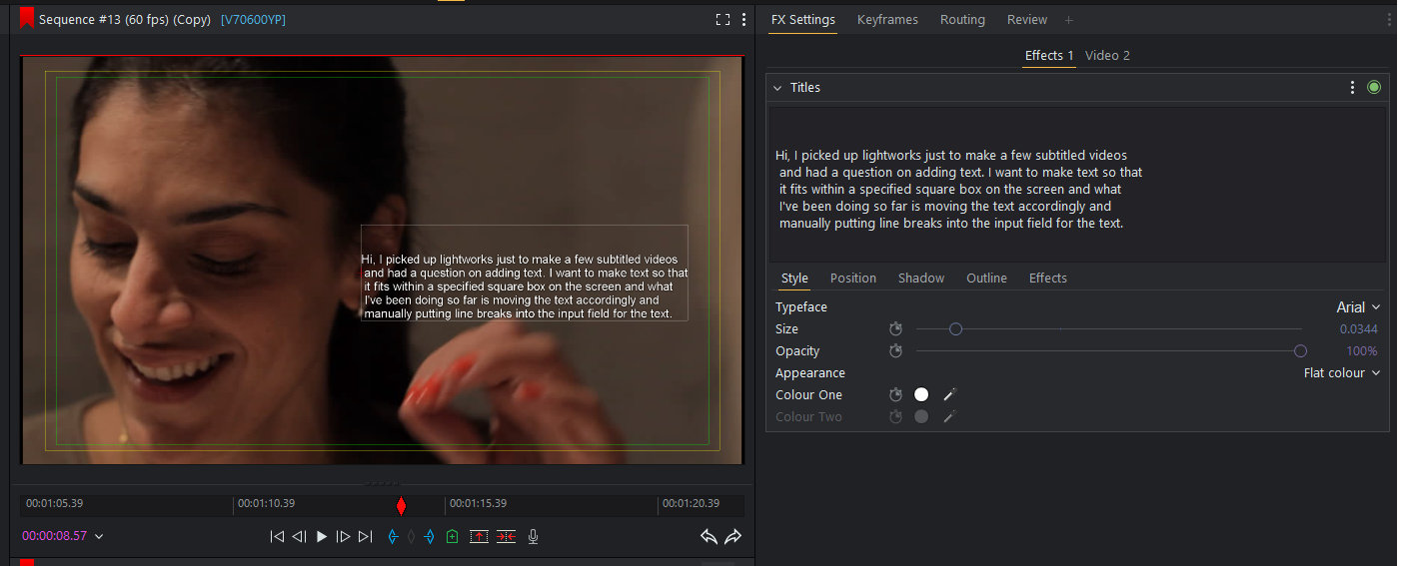Click the green add cue marker icon
Image resolution: width=1407 pixels, height=566 pixels.
[452, 536]
